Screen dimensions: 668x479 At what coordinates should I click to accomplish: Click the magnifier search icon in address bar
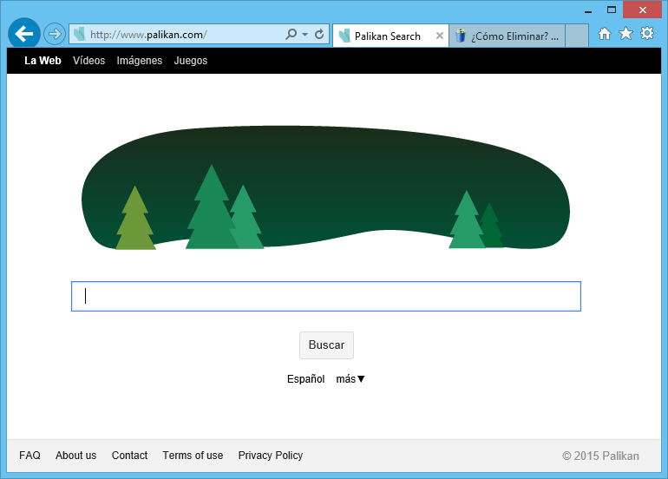click(x=291, y=34)
